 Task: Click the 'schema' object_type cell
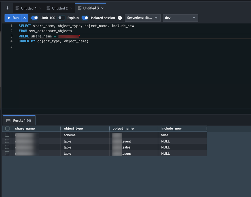85,135
